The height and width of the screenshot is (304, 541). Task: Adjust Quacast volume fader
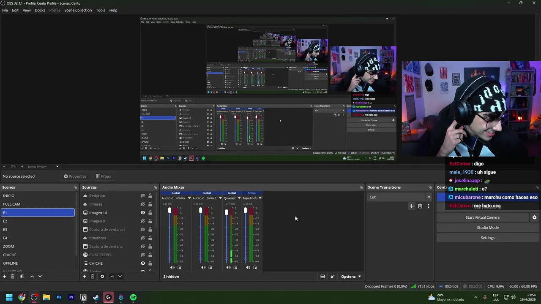tap(227, 212)
